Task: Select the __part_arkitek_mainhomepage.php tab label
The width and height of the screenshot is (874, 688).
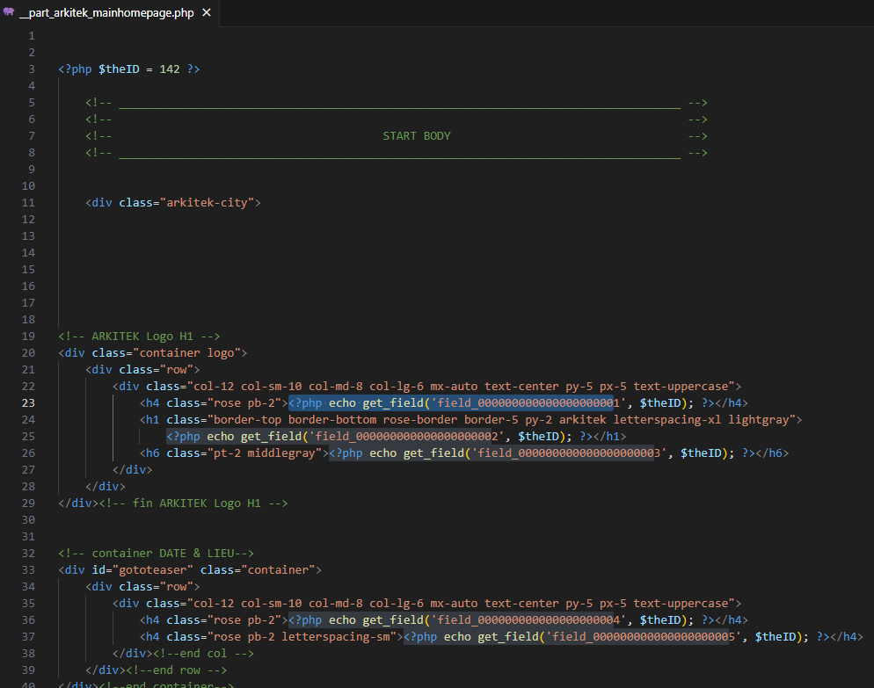Action: (x=106, y=13)
